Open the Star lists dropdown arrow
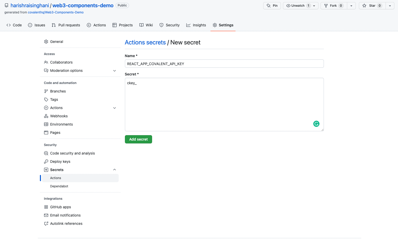The width and height of the screenshot is (398, 246). click(390, 6)
